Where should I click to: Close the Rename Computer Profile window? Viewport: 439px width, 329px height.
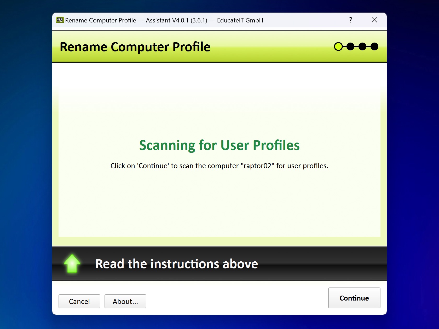(374, 20)
